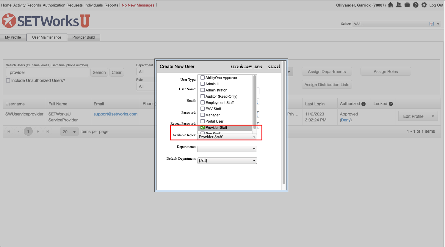Go to first page of results
445x247 pixels.
(x=9, y=132)
